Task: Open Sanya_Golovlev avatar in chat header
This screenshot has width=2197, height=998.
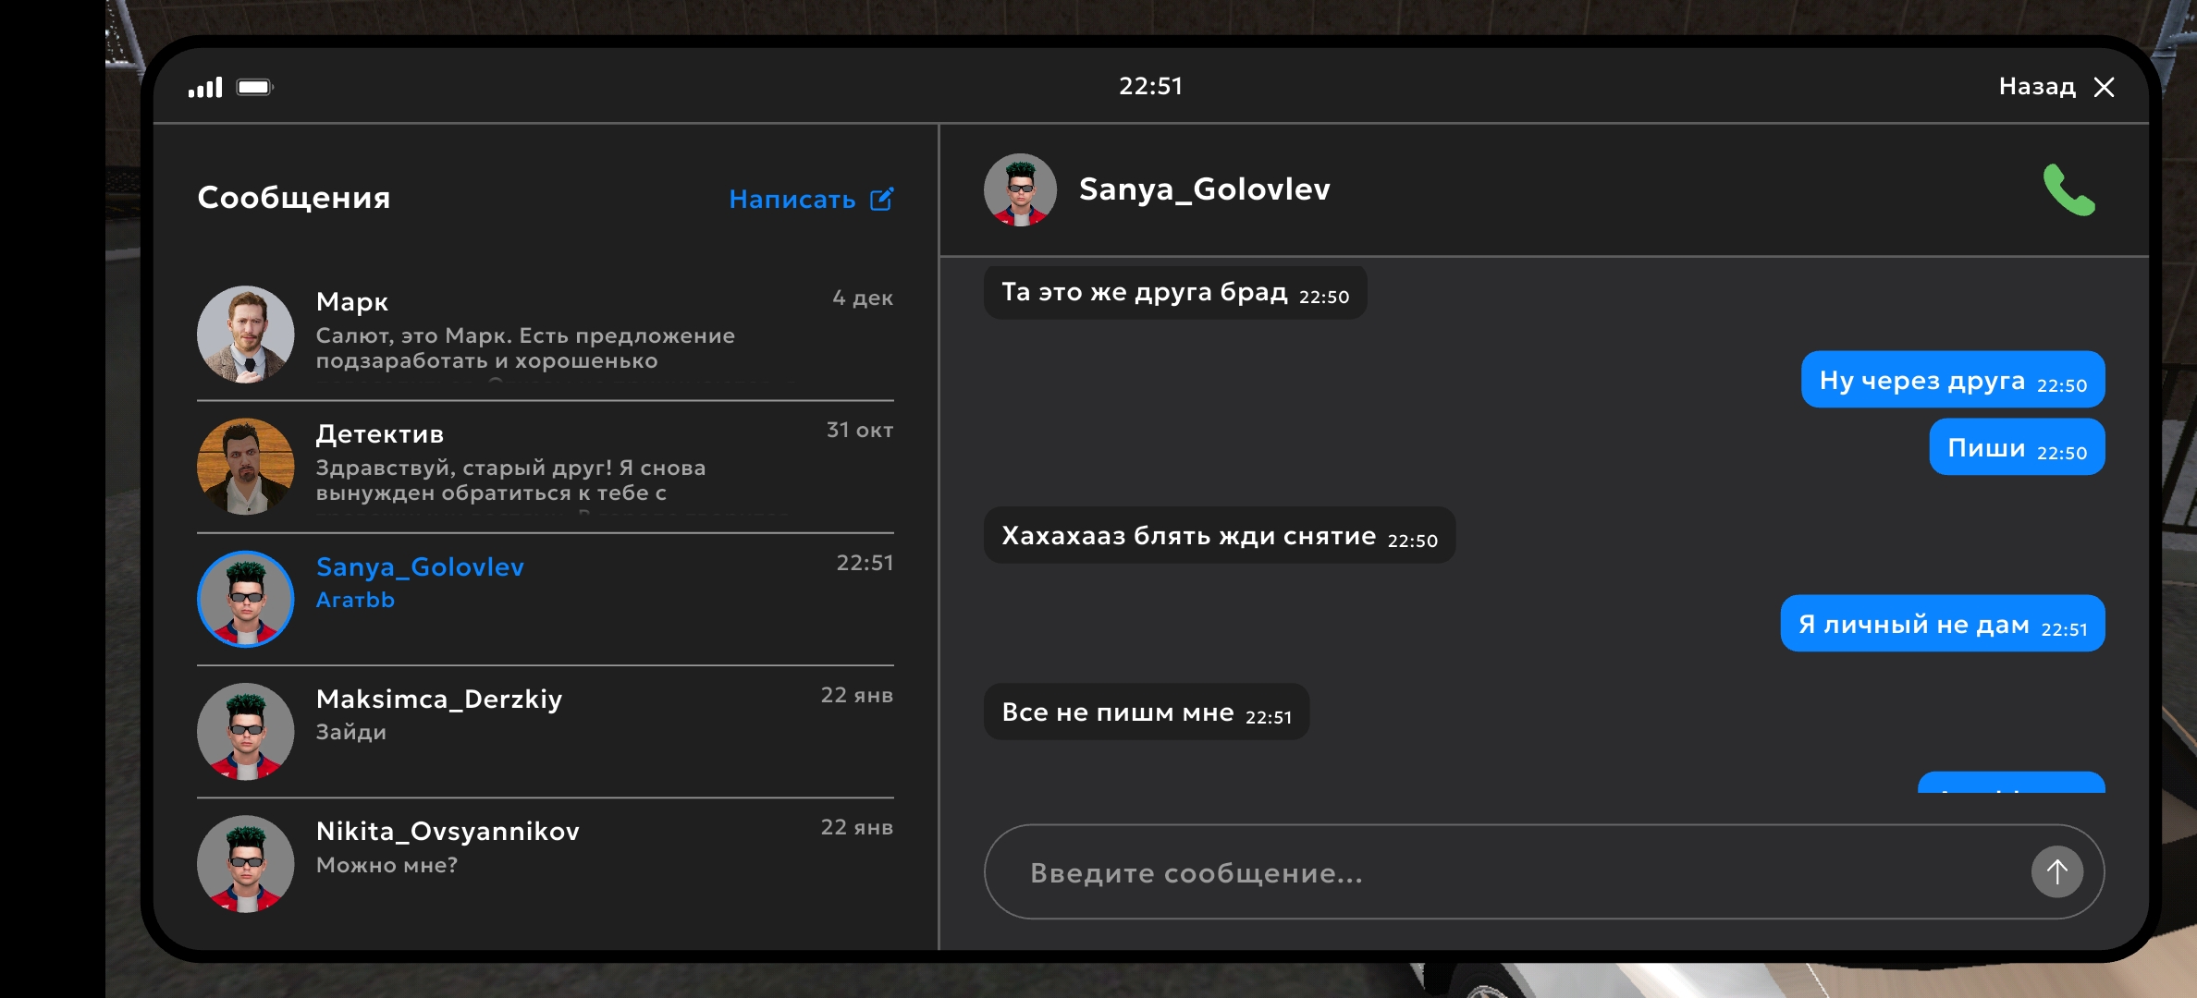Action: coord(1020,189)
